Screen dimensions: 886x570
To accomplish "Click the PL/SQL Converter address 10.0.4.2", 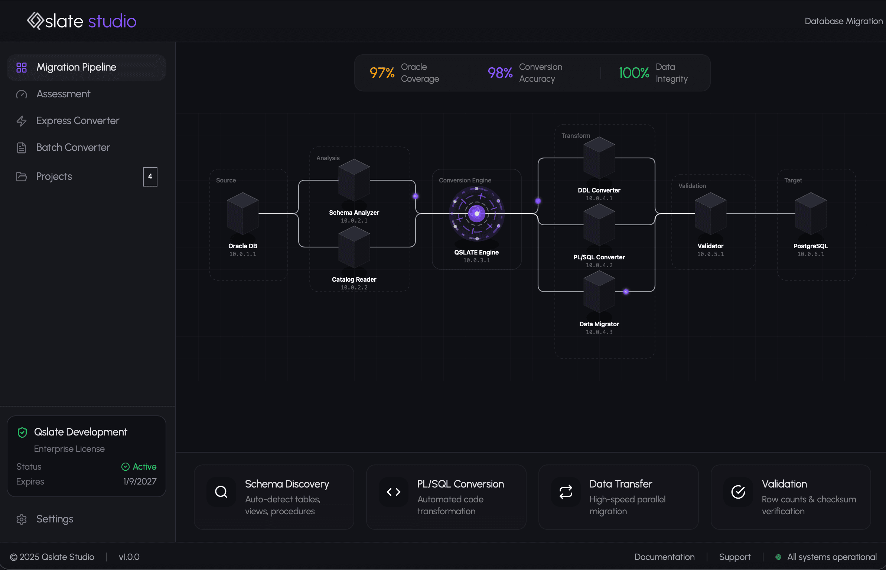I will [x=599, y=265].
